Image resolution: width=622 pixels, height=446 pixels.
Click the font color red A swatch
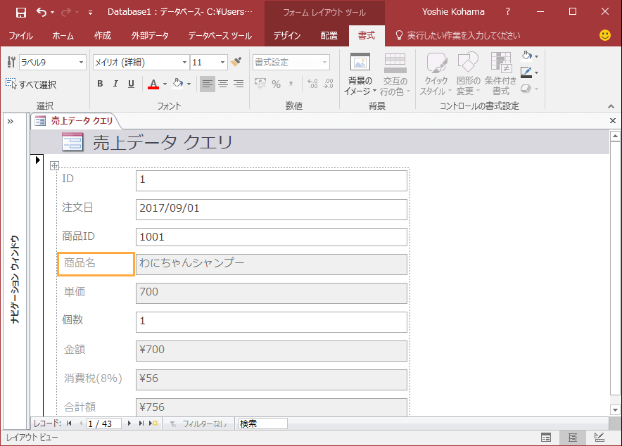point(153,84)
